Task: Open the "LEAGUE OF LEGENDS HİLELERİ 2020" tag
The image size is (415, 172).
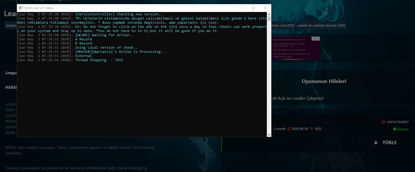Action: (321, 26)
